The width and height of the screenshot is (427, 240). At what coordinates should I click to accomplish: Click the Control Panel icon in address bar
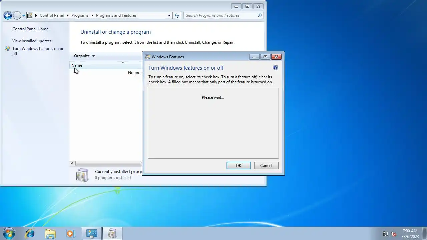[30, 15]
